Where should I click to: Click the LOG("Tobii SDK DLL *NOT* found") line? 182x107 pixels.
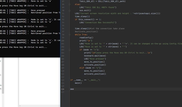pos(98,7)
